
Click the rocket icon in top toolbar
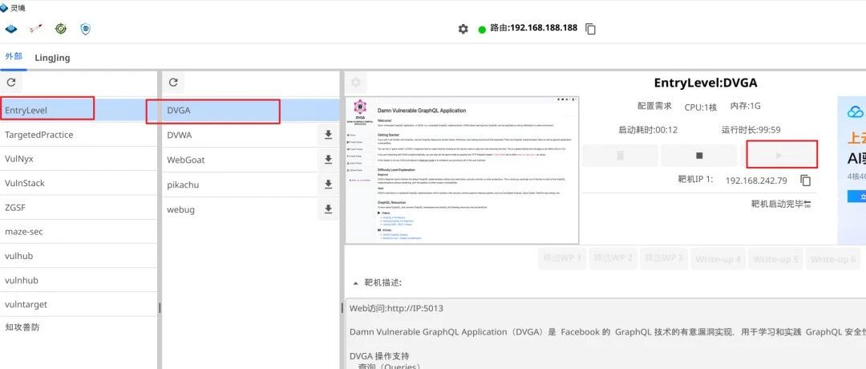(x=36, y=29)
